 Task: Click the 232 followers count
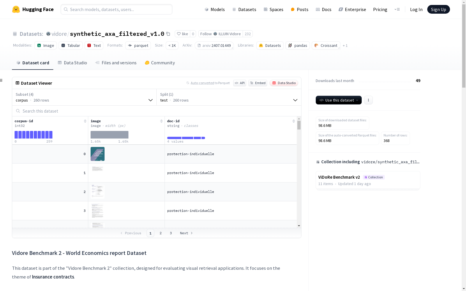point(248,34)
